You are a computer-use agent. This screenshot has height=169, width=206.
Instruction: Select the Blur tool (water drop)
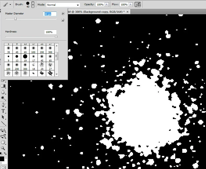(3, 92)
